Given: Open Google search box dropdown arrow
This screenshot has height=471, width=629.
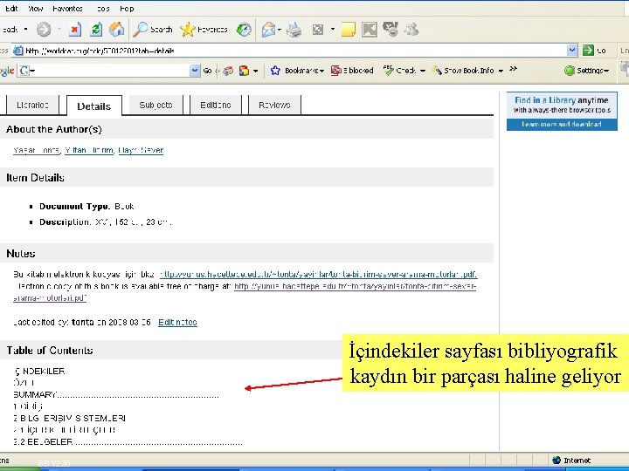Looking at the screenshot, I should point(195,71).
